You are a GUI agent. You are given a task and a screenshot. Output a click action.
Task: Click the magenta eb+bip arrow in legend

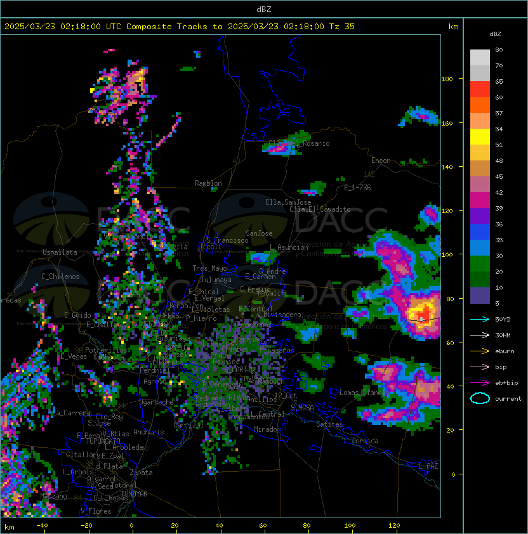point(480,383)
